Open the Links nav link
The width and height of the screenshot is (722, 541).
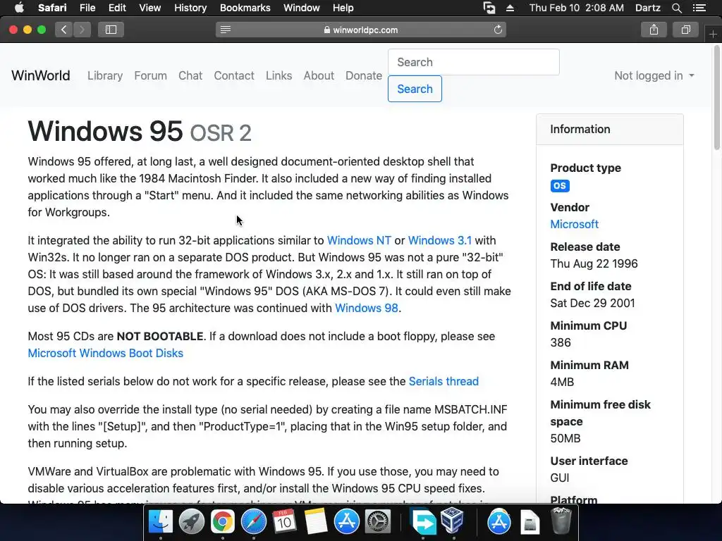[279, 76]
